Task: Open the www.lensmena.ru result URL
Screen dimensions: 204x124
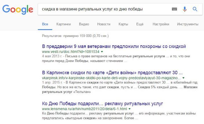Action: coord(84,109)
